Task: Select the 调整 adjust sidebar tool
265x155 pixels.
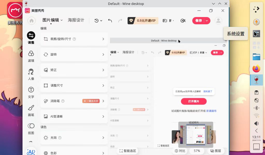Action: tap(31, 38)
